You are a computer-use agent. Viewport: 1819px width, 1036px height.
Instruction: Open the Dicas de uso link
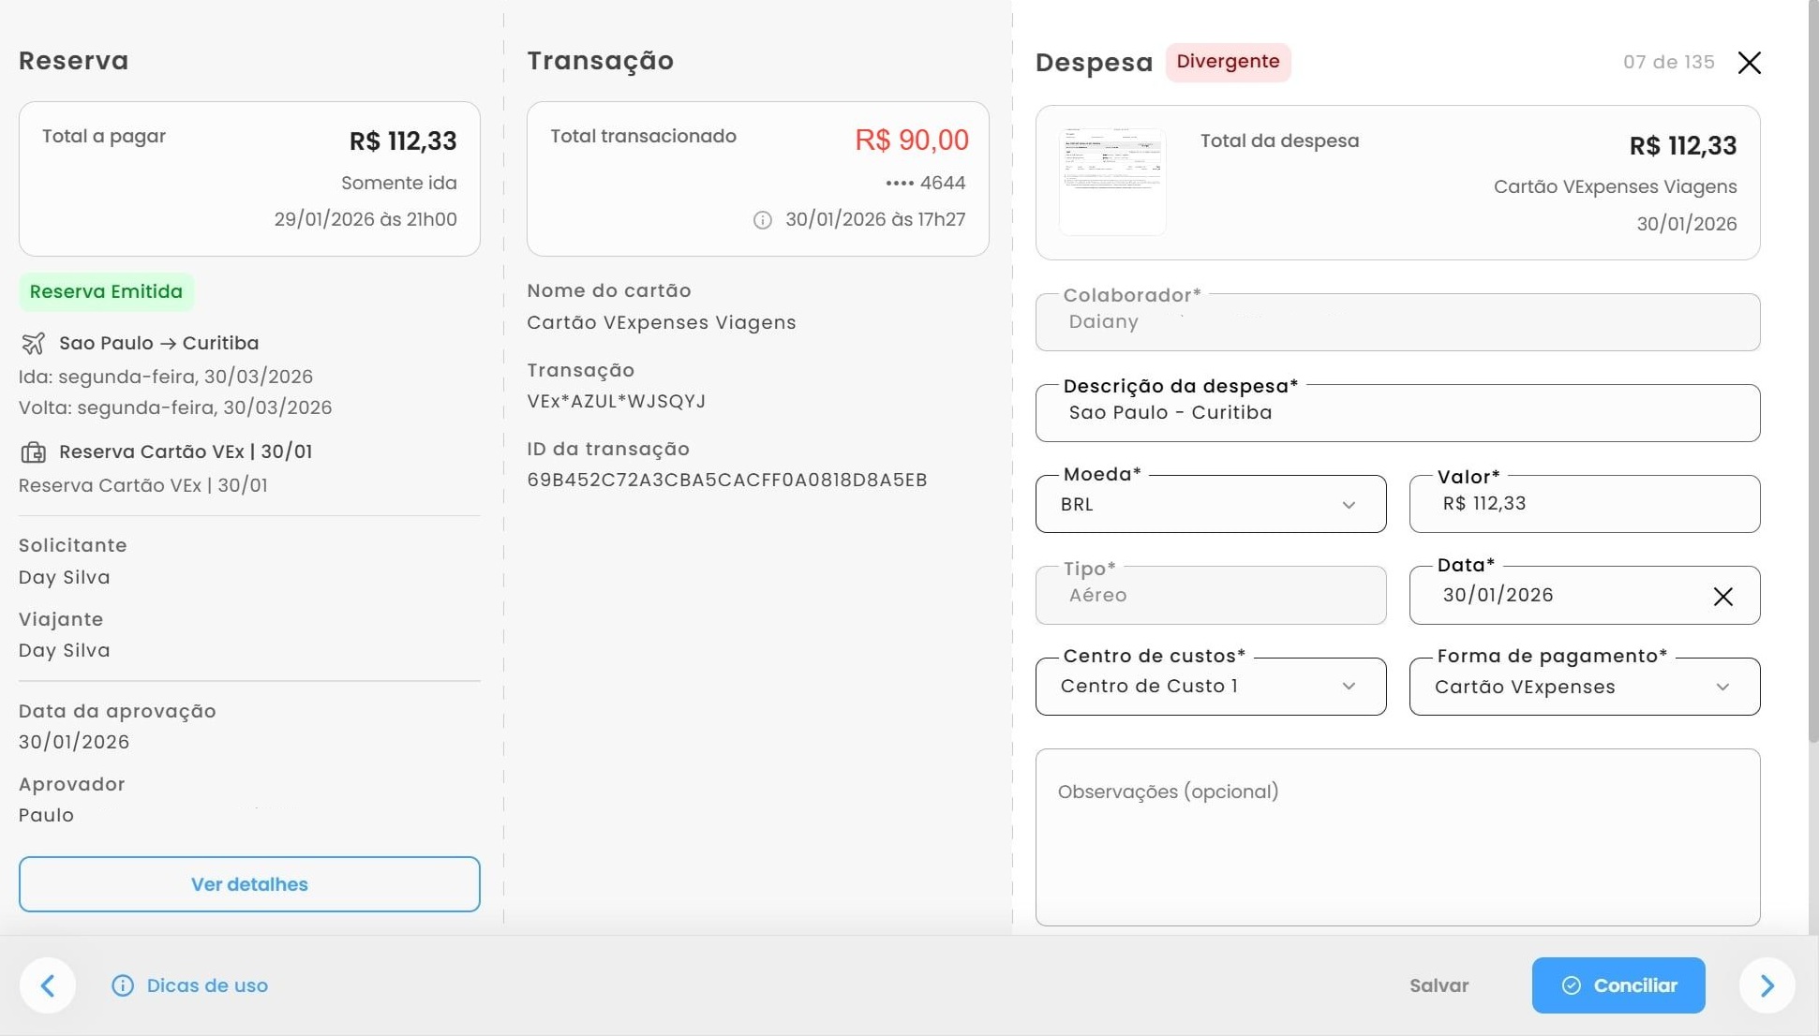click(207, 985)
